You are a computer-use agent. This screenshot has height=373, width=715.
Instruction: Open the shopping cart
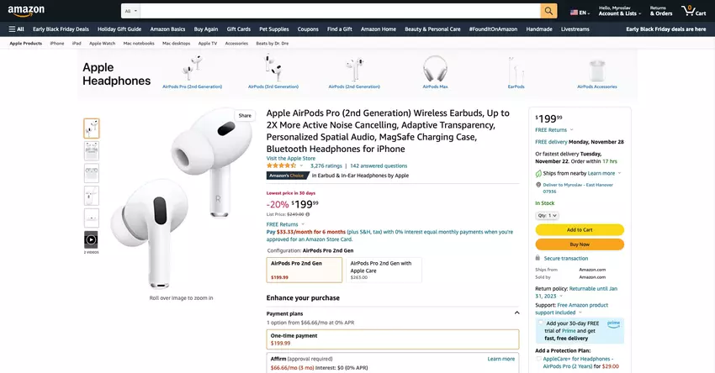[694, 11]
